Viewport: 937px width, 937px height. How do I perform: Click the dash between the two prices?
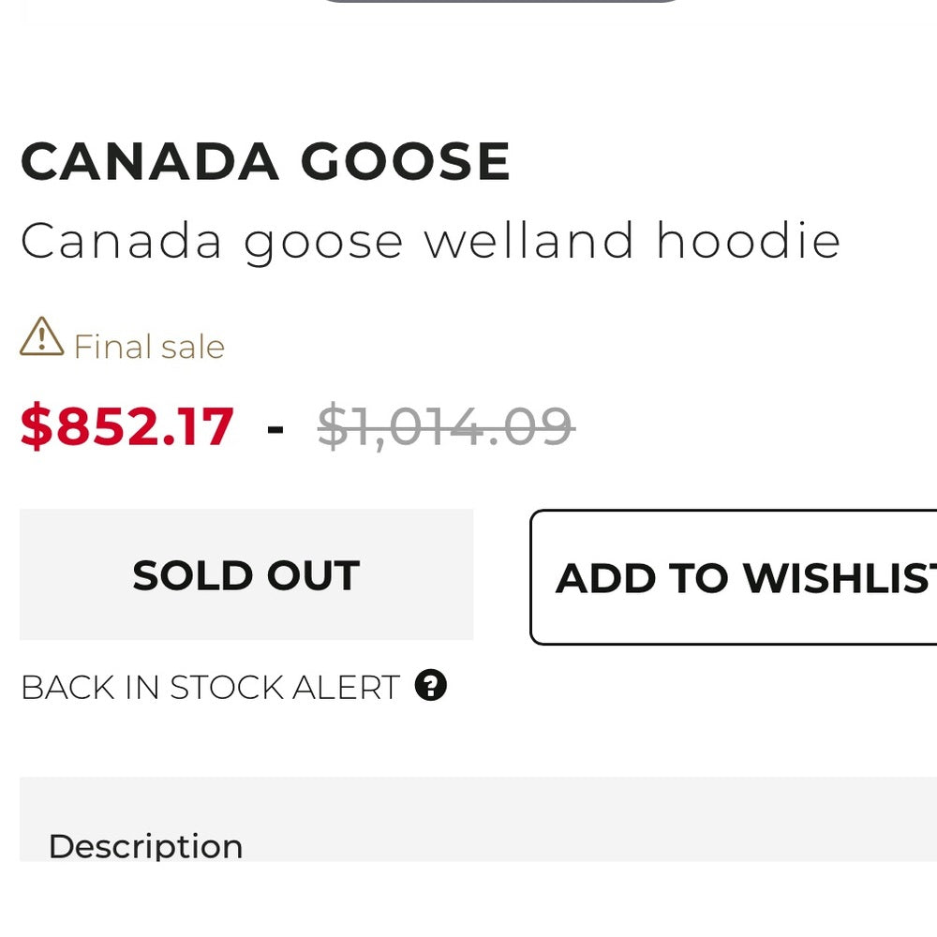pyautogui.click(x=275, y=427)
